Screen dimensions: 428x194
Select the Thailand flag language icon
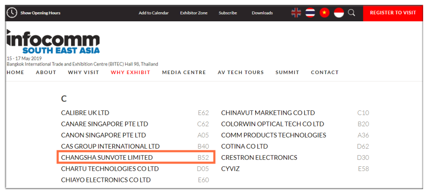point(310,12)
